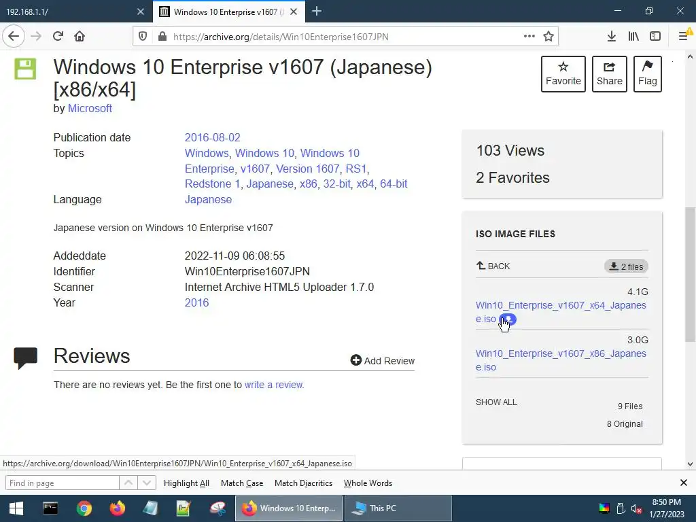Open pinned Firefox taskbar icon
Image resolution: width=696 pixels, height=522 pixels.
(117, 508)
